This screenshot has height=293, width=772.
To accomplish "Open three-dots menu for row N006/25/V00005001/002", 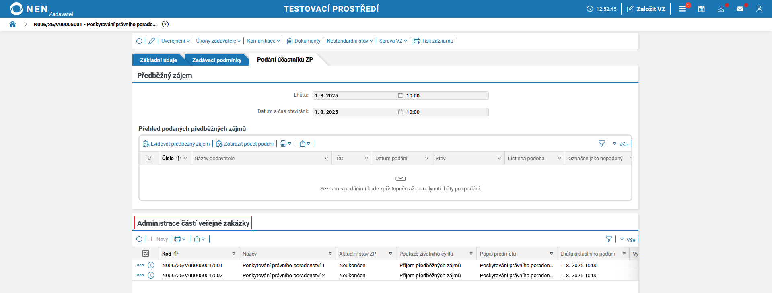I will (140, 275).
